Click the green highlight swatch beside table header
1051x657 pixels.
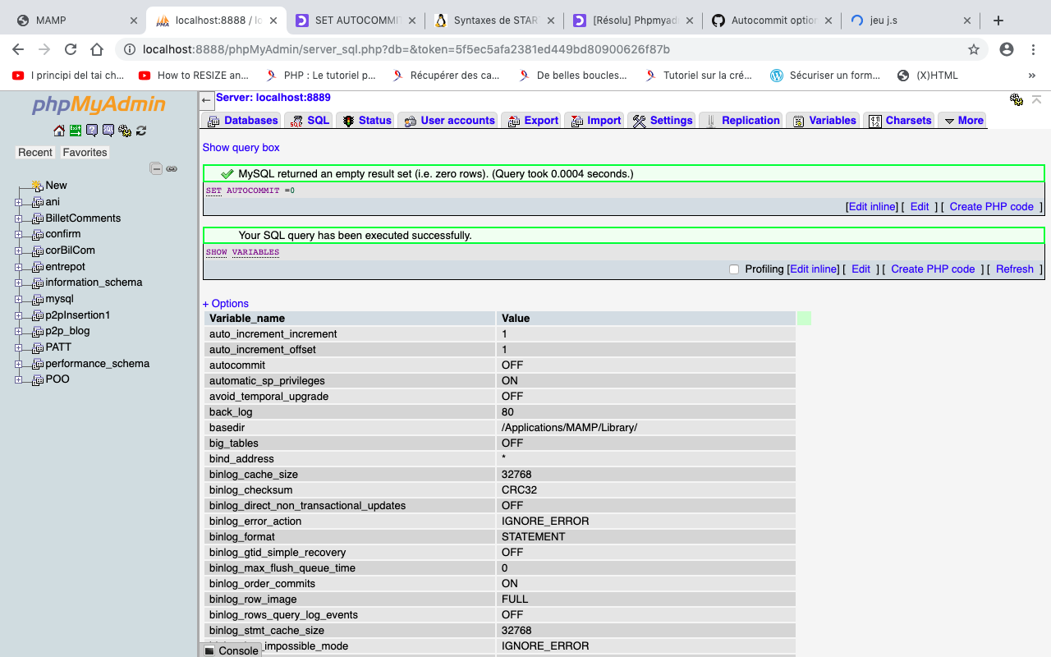click(805, 318)
